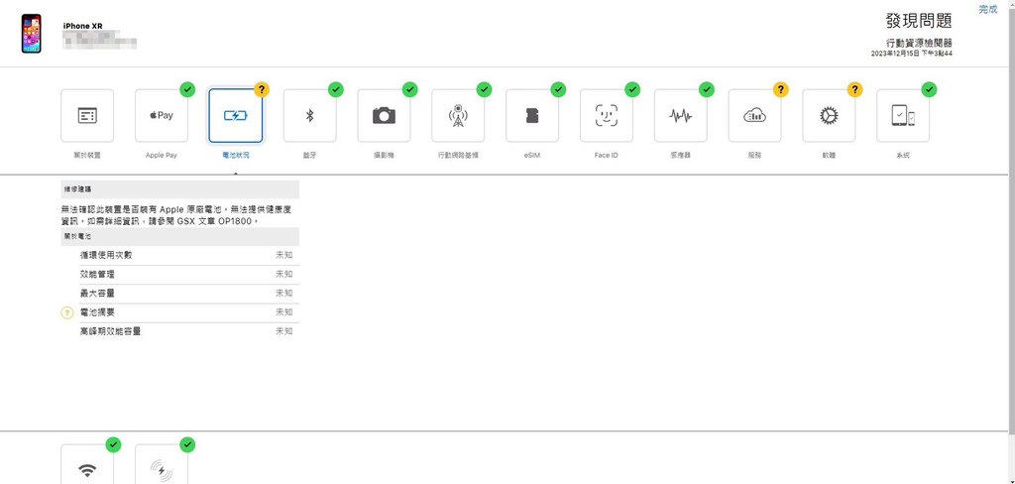
Task: Click the 行動資源檢閱器 subtitle
Action: pyautogui.click(x=919, y=44)
